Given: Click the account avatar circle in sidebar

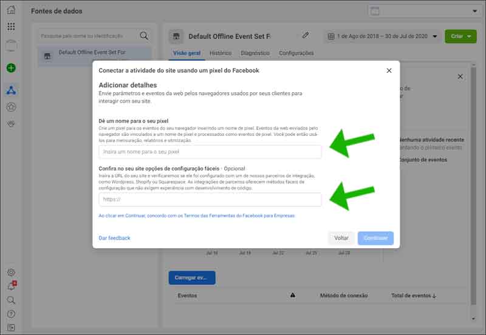Looking at the screenshot, I should [11, 46].
